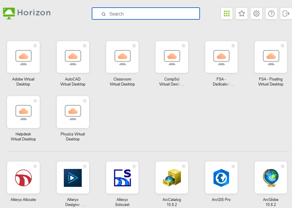The height and width of the screenshot is (208, 292).
Task: Launch the Physics Virtual Desktop icon
Action: (73, 112)
